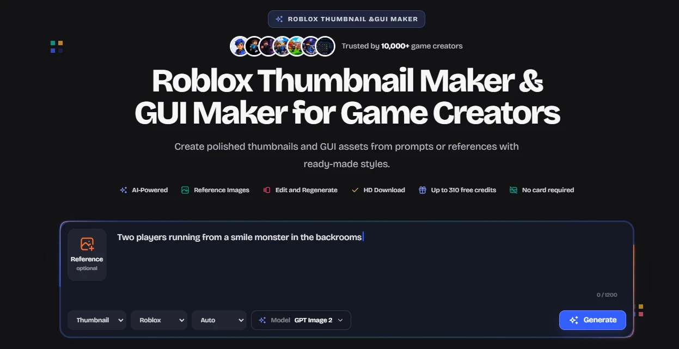Open the Model GPT Image 2 selector
Viewport: 679px width, 349px height.
pos(301,320)
